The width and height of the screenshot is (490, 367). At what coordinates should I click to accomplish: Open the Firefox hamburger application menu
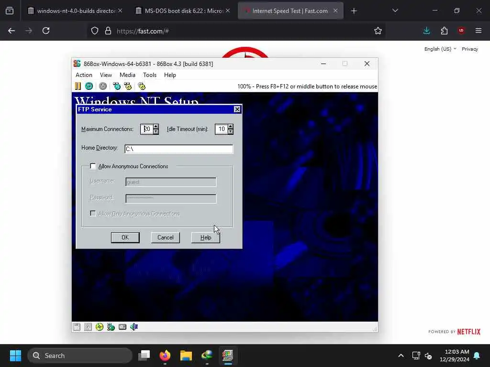point(479,31)
